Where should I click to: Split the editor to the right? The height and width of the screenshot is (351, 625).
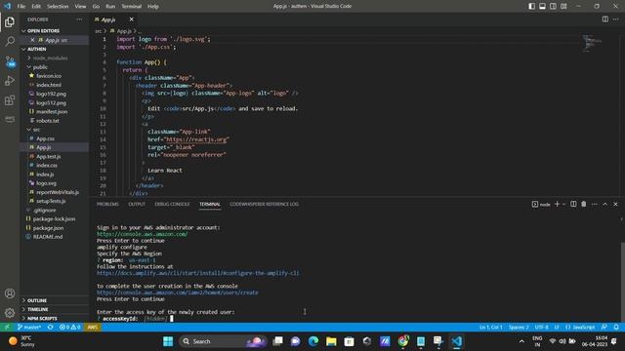[x=605, y=19]
